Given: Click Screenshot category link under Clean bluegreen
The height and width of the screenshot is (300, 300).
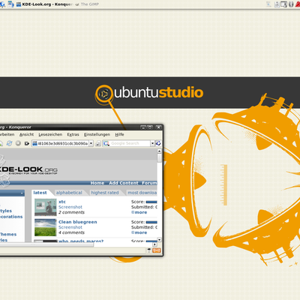Looking at the screenshot, I should (70, 227).
